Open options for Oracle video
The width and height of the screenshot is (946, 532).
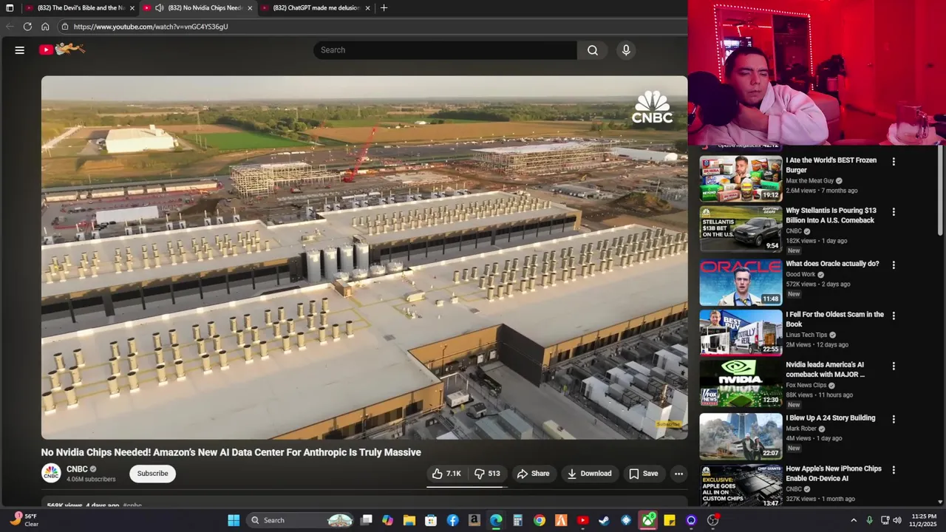pos(894,265)
